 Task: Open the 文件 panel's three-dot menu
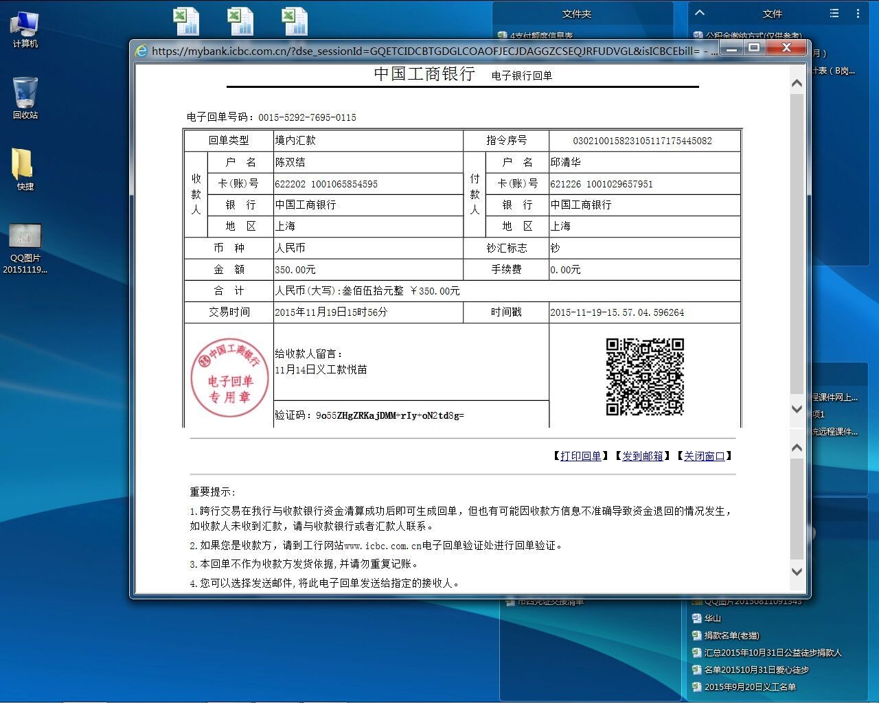[x=858, y=13]
